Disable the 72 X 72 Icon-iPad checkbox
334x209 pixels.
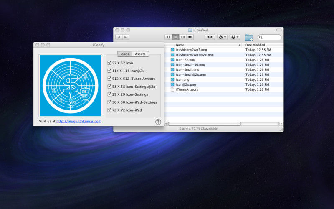109,110
